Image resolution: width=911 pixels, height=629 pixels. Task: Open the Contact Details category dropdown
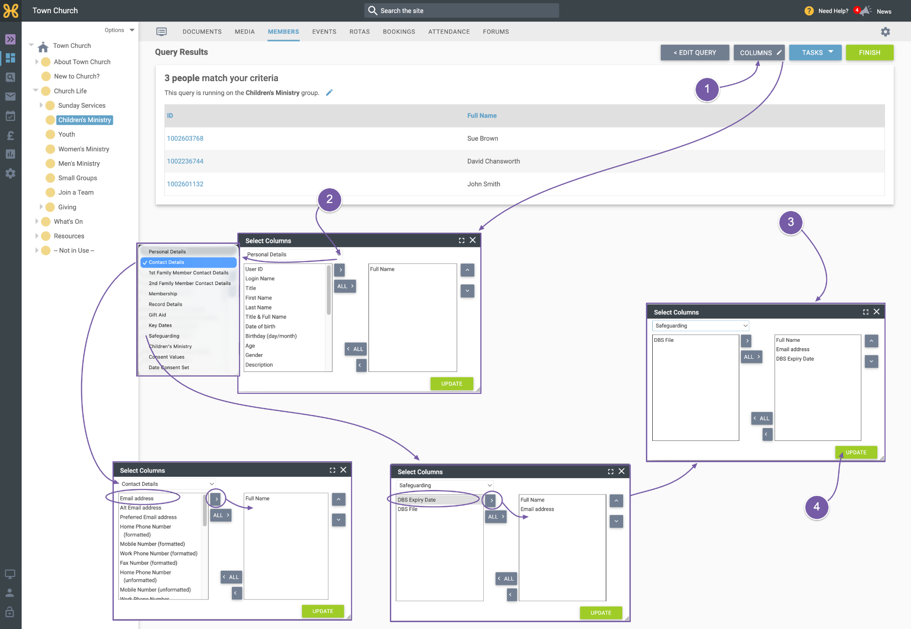coord(167,484)
